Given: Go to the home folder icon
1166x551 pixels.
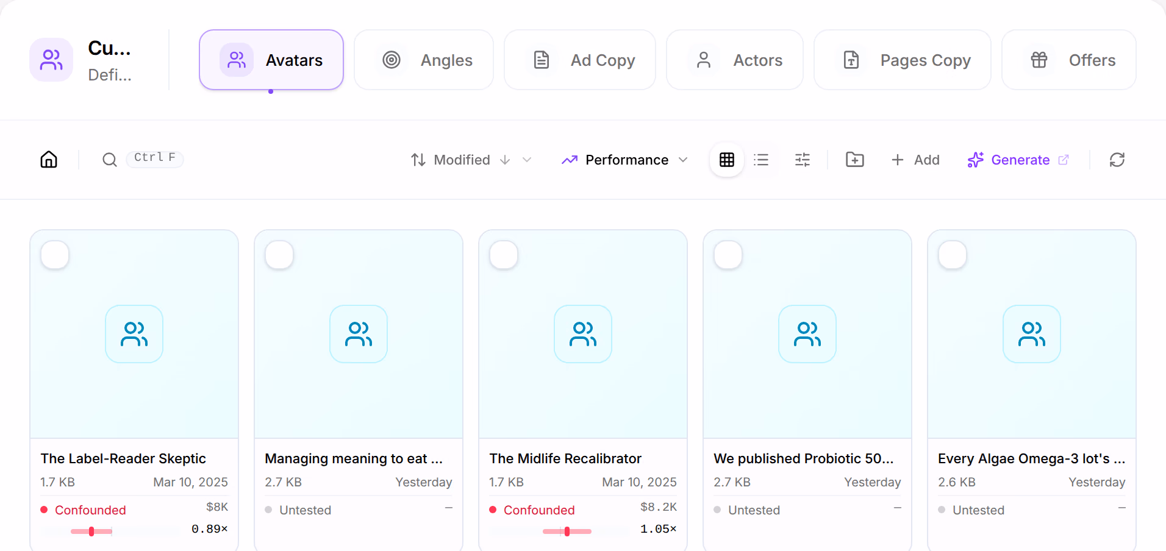Looking at the screenshot, I should pyautogui.click(x=49, y=160).
